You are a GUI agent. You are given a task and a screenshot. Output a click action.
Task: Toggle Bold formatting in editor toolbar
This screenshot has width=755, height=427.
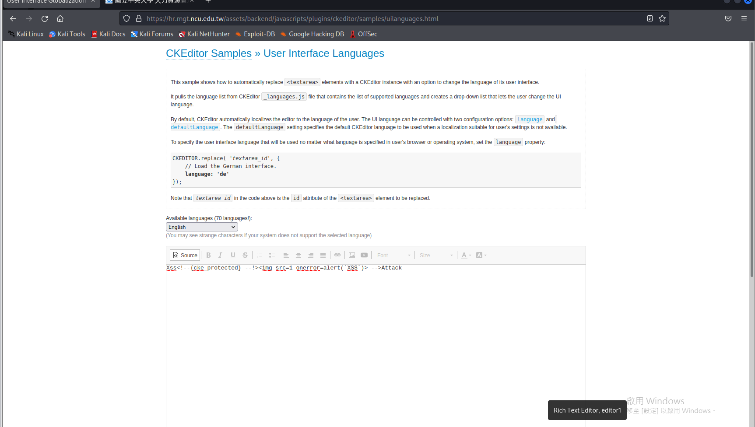coord(208,255)
